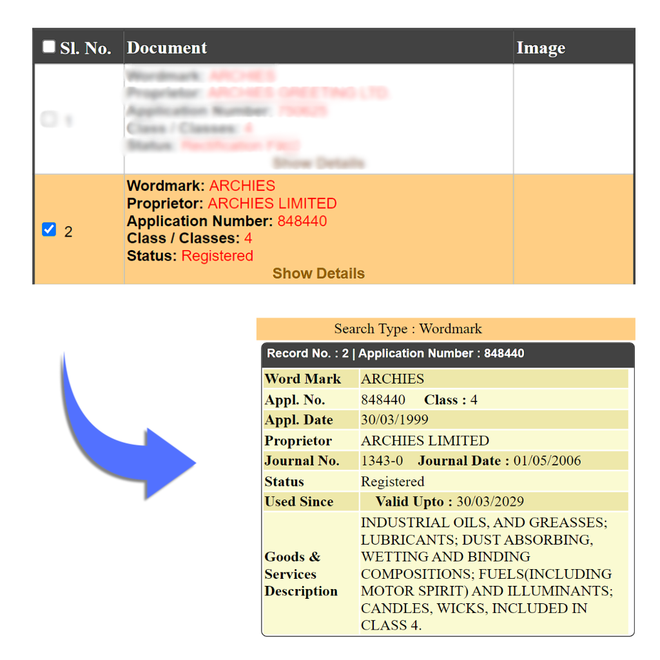Click the Goods & Services Description text
This screenshot has height=660, width=660.
coord(487,573)
